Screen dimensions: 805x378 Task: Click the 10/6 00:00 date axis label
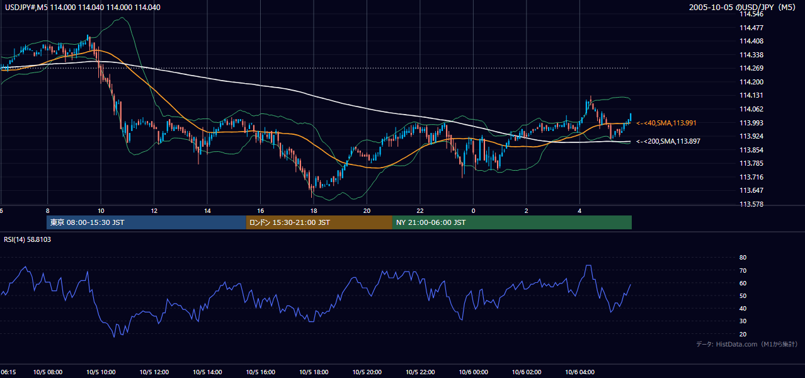[474, 372]
